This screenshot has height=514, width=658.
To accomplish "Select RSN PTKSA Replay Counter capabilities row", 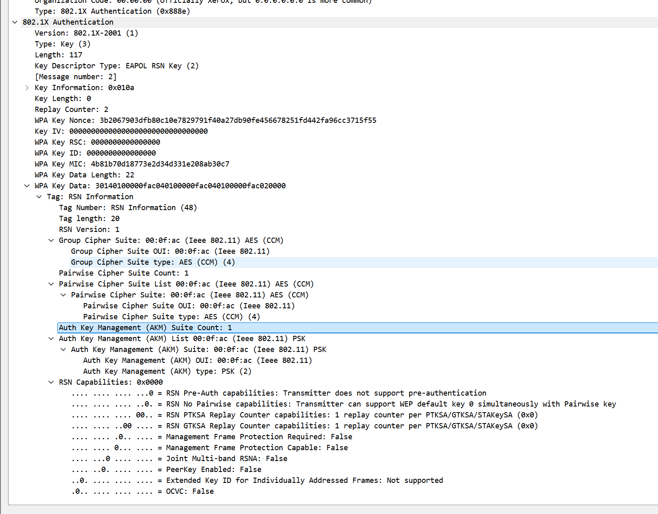I will 305,415.
